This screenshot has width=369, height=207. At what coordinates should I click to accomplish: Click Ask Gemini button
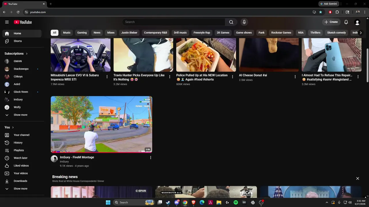coord(328,4)
